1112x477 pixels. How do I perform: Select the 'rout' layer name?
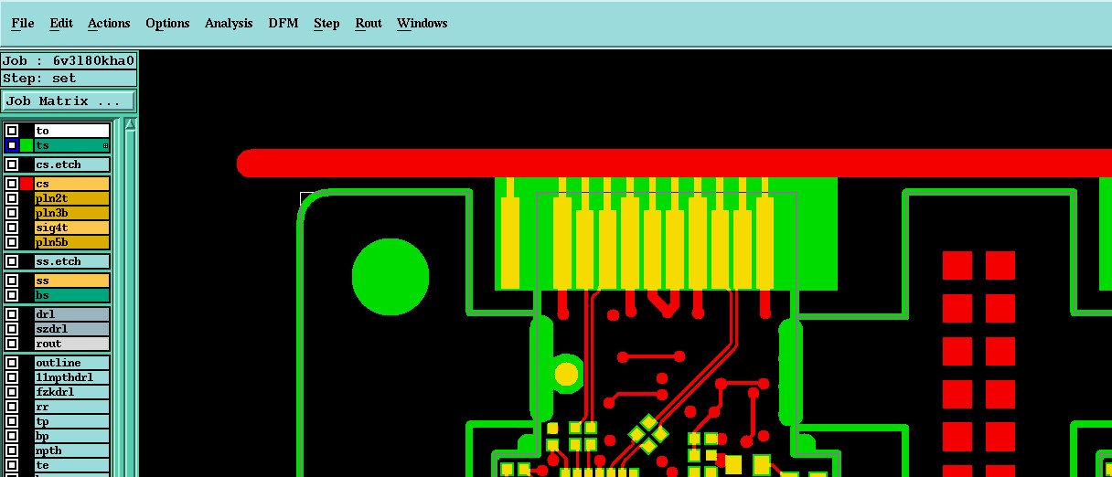click(x=72, y=344)
